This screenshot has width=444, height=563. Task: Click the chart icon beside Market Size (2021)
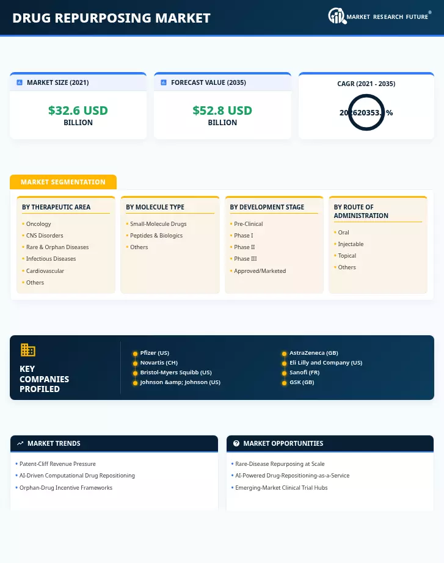point(20,82)
